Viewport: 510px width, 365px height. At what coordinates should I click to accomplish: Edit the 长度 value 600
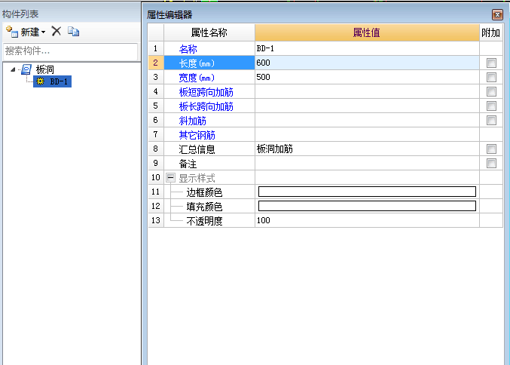pos(367,63)
